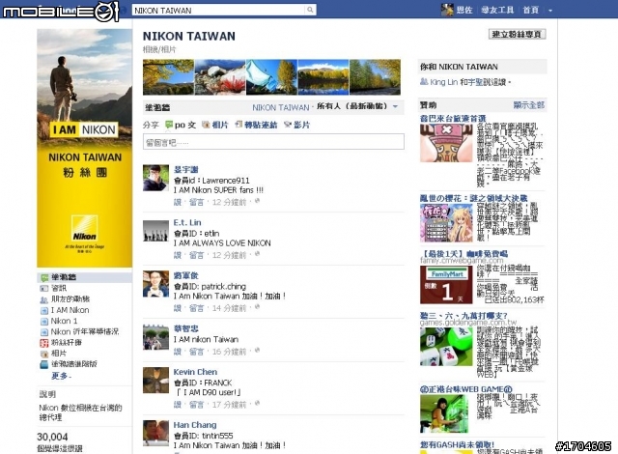The image size is (618, 454).
Task: Open the mahjong game ad title link
Action: [x=463, y=316]
